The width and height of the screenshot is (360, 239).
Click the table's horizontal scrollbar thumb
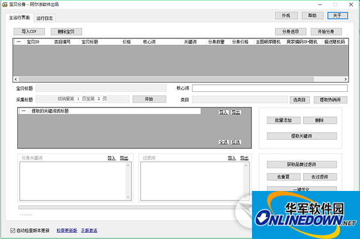pos(166,79)
